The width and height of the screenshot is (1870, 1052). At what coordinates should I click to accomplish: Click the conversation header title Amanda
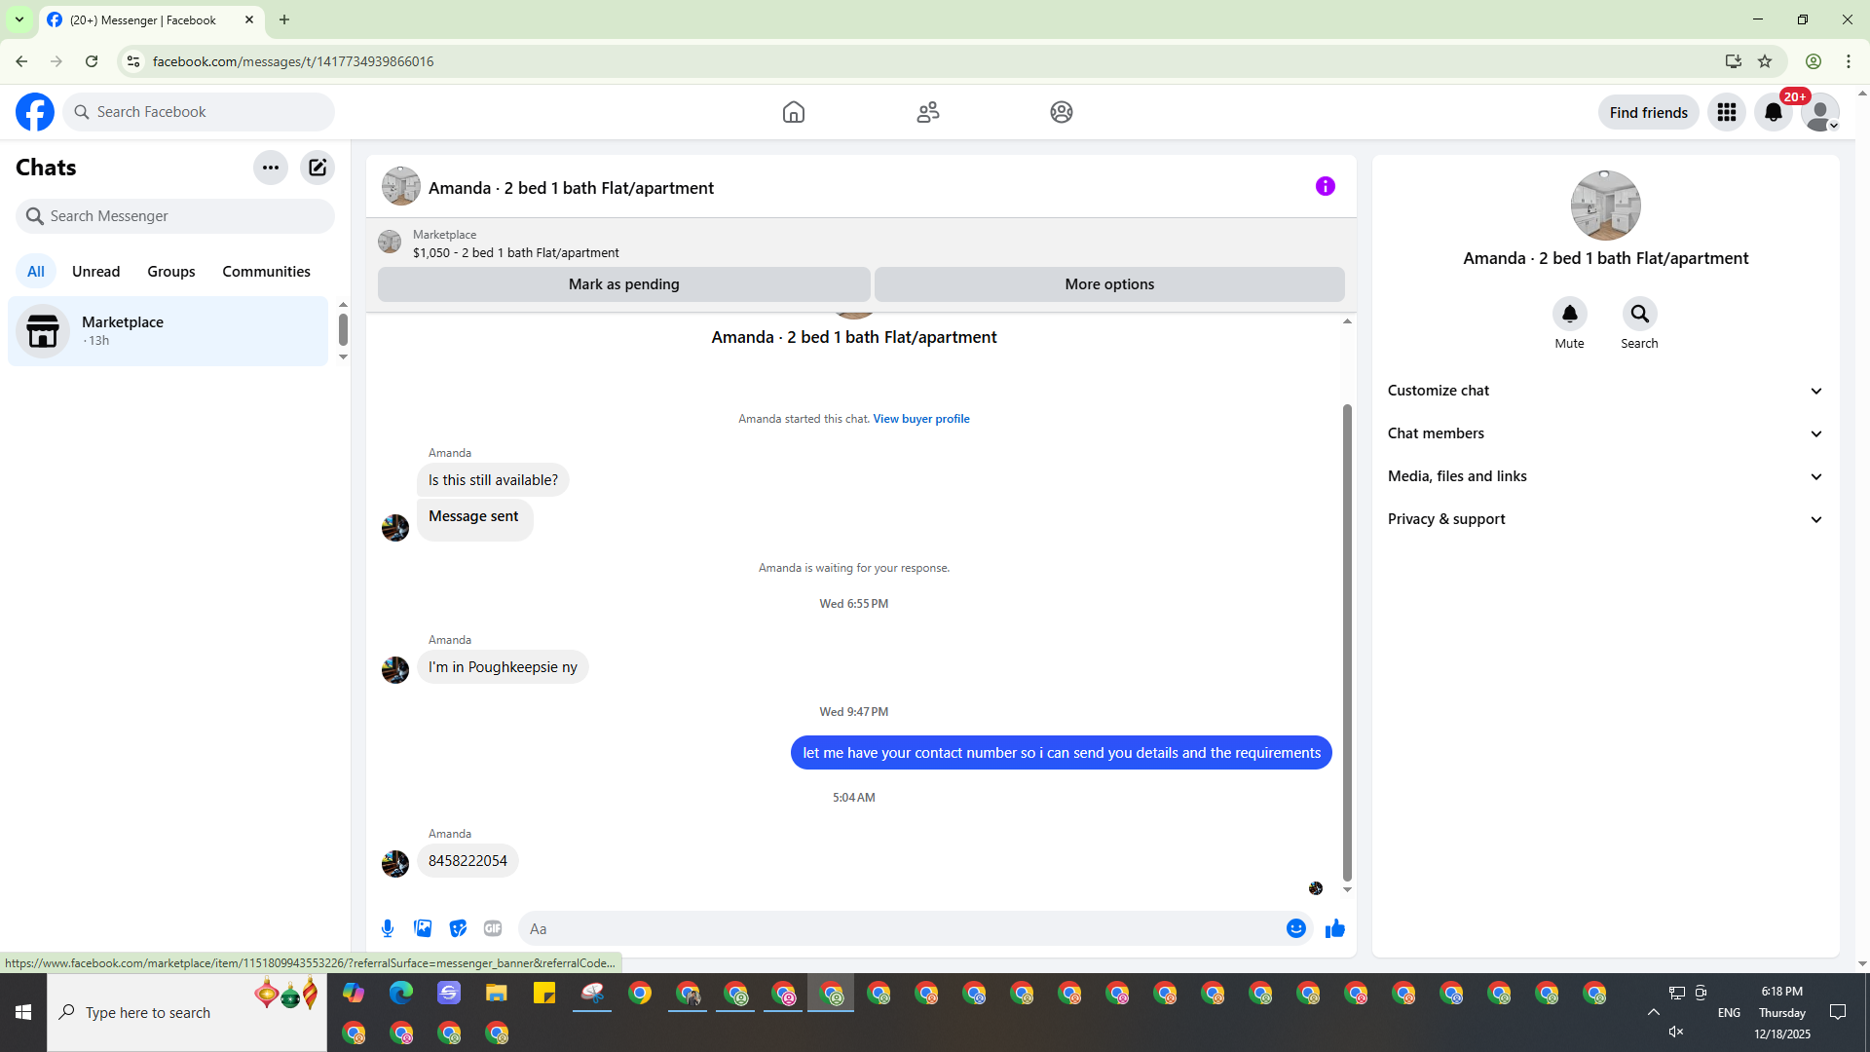[571, 188]
